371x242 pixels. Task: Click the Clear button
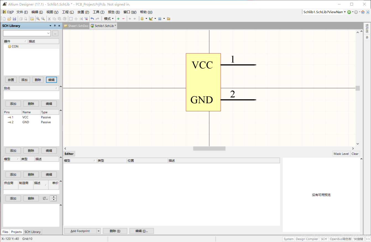click(x=355, y=154)
